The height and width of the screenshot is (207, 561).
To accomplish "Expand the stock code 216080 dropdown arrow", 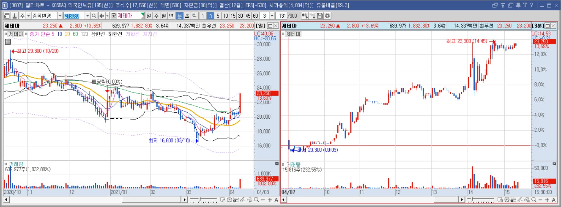I will point(88,16).
